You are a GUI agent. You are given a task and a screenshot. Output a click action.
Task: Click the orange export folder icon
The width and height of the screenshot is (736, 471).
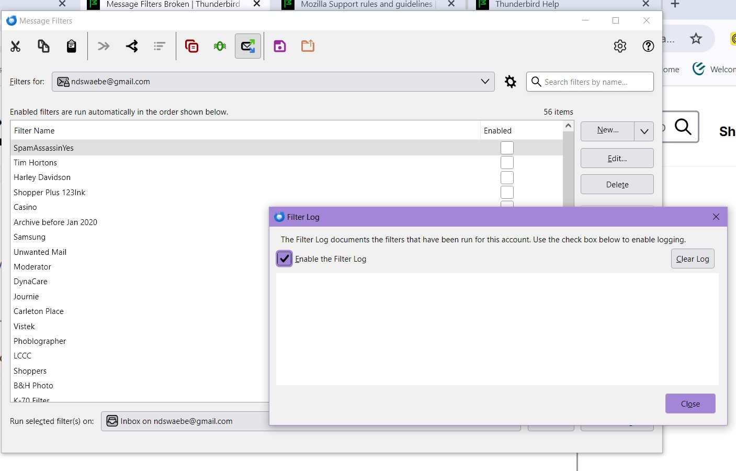click(308, 47)
